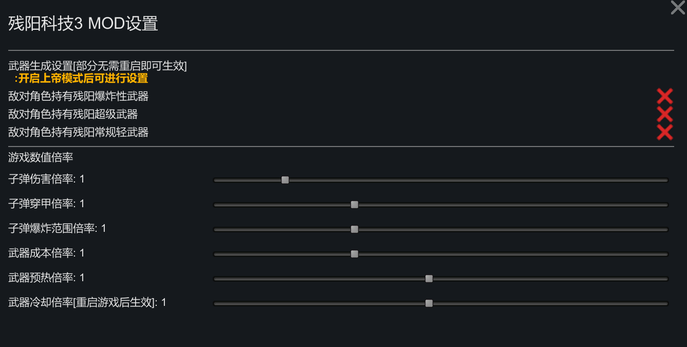687x347 pixels.
Task: Close the 残阳科技3 MOD设置 window
Action: click(x=678, y=8)
